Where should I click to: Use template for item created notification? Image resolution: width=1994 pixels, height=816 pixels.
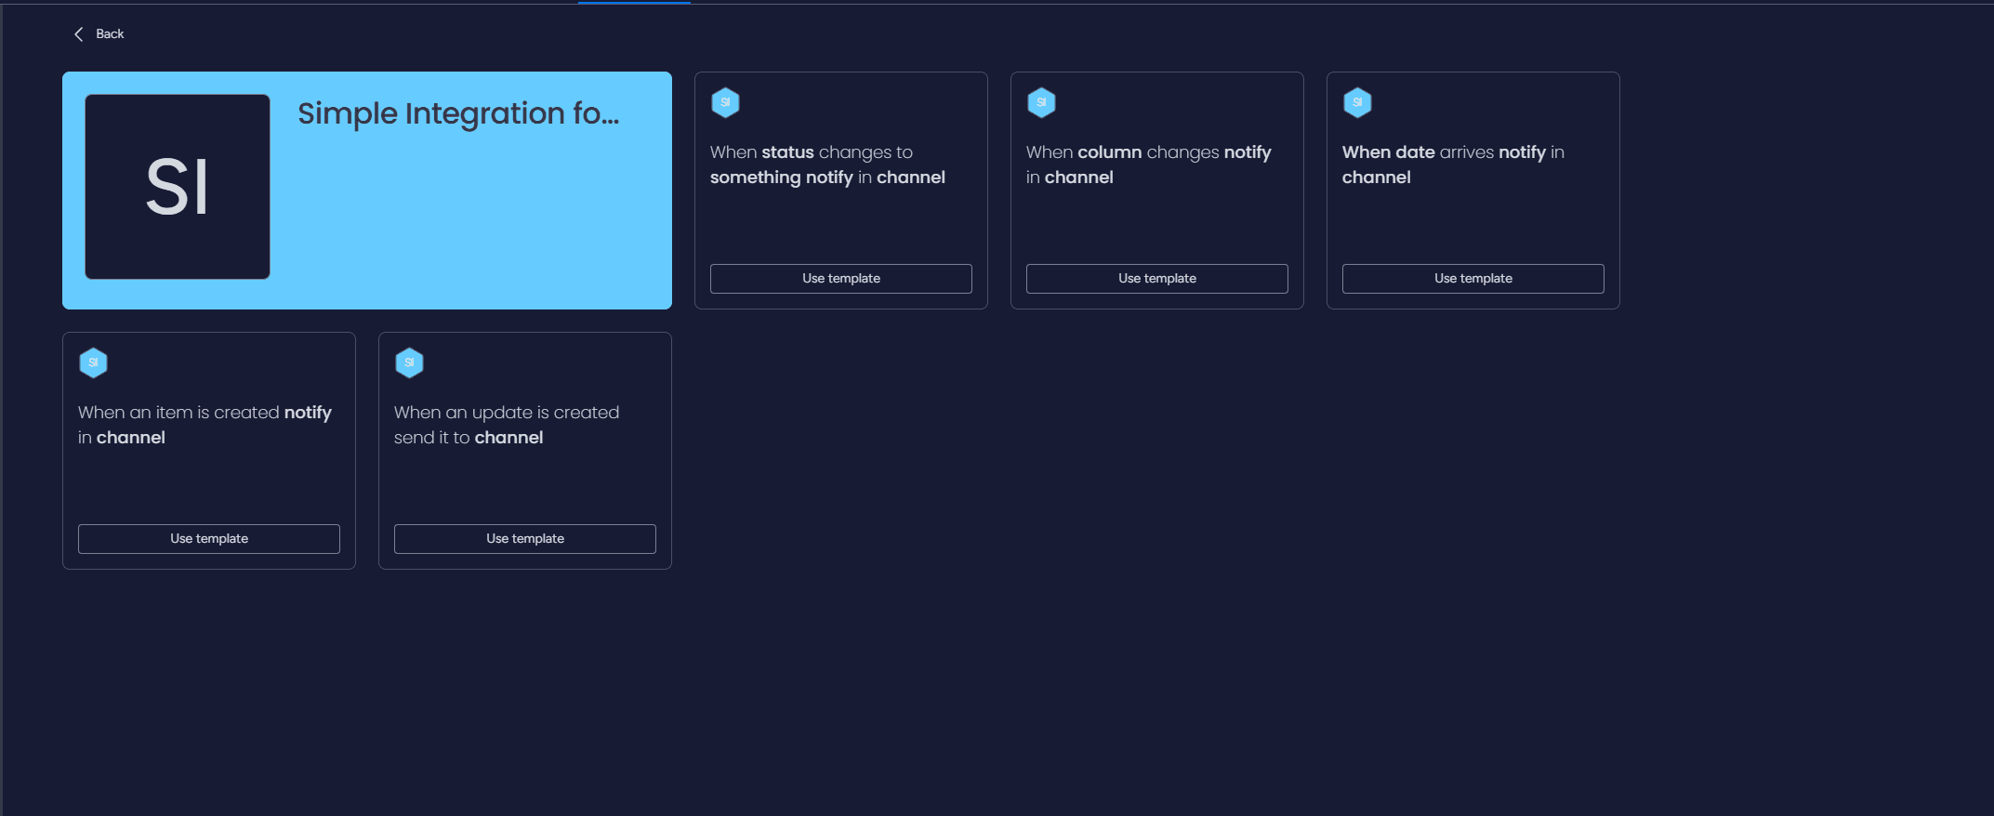[x=208, y=539]
